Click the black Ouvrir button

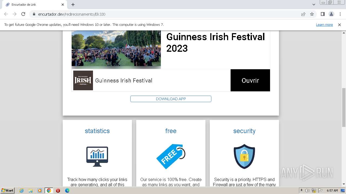[250, 80]
